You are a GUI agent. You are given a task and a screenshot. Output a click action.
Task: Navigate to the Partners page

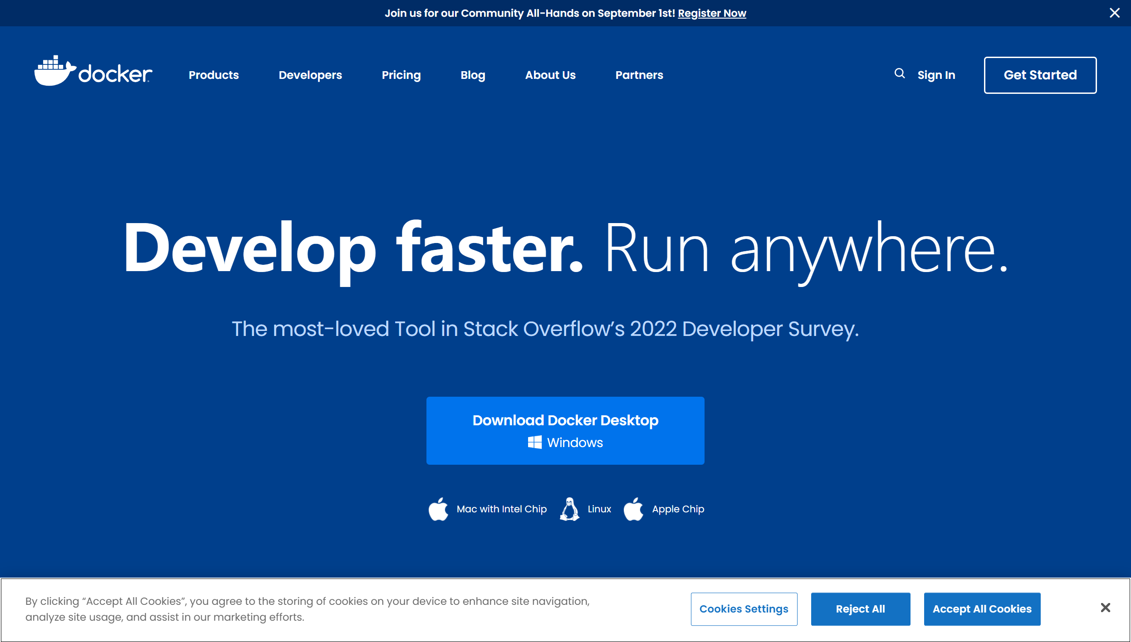639,75
